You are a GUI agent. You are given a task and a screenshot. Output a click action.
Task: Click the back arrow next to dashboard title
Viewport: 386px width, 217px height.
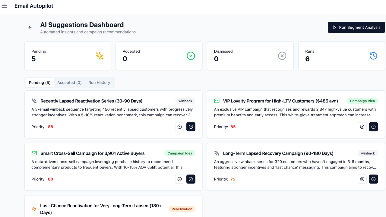pyautogui.click(x=30, y=27)
